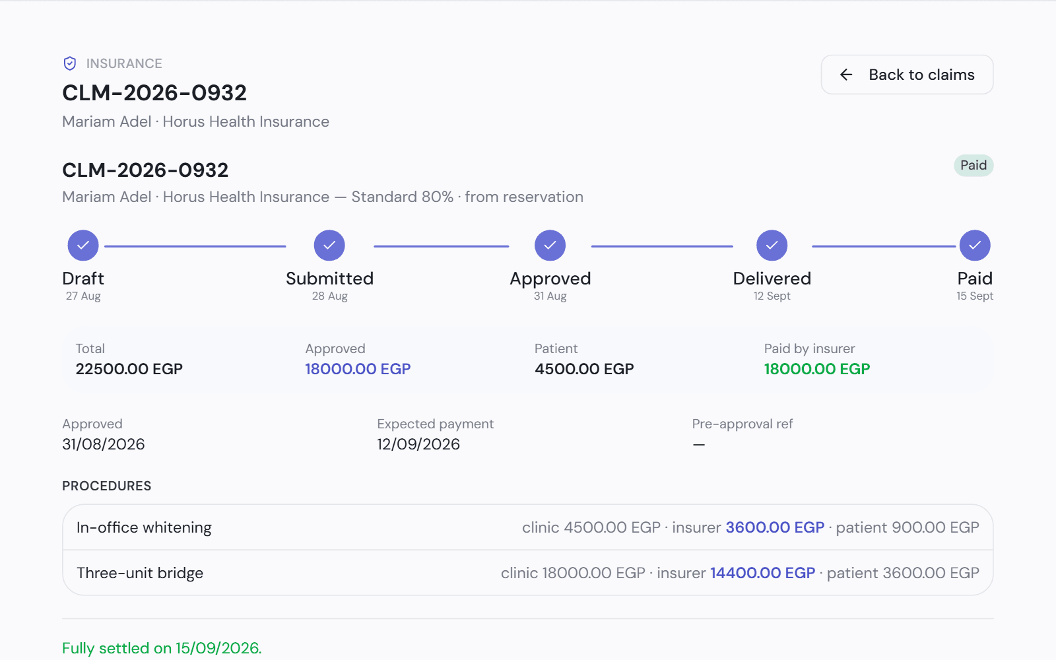Click the Submitted step checkmark circle
The width and height of the screenshot is (1056, 660).
[x=329, y=246]
